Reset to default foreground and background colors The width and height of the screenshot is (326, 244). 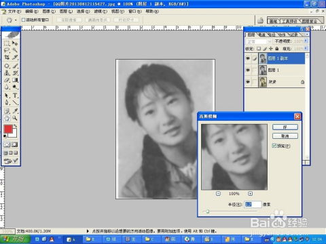5,136
